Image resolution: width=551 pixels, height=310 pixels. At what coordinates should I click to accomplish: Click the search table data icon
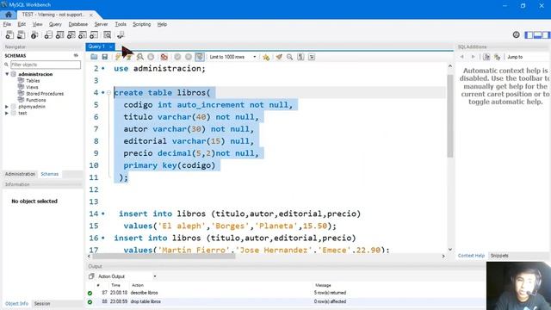point(107,34)
